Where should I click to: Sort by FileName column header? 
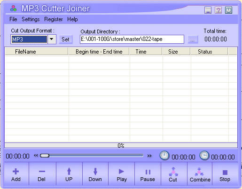[37, 52]
